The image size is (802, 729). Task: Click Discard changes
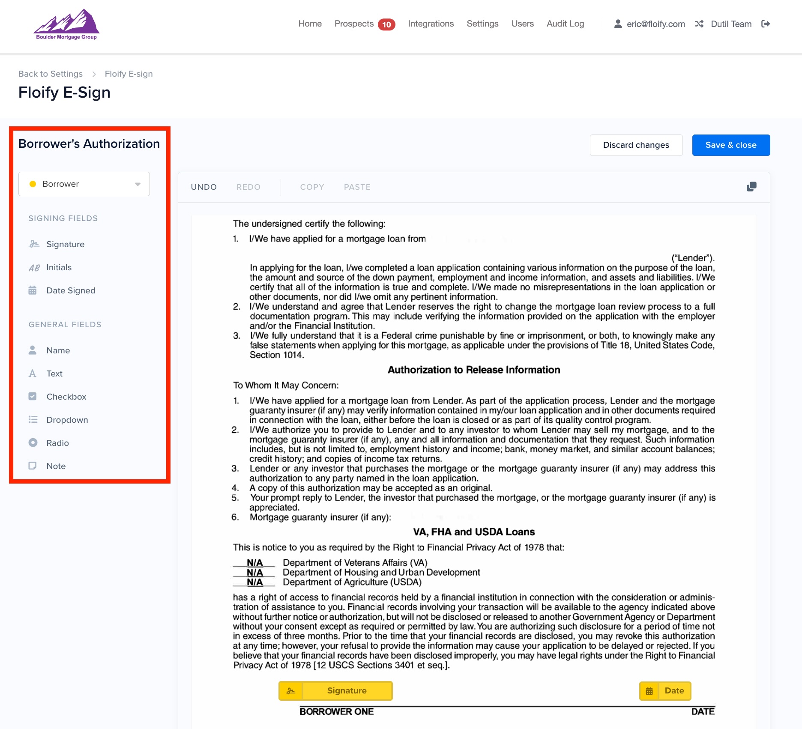coord(636,145)
